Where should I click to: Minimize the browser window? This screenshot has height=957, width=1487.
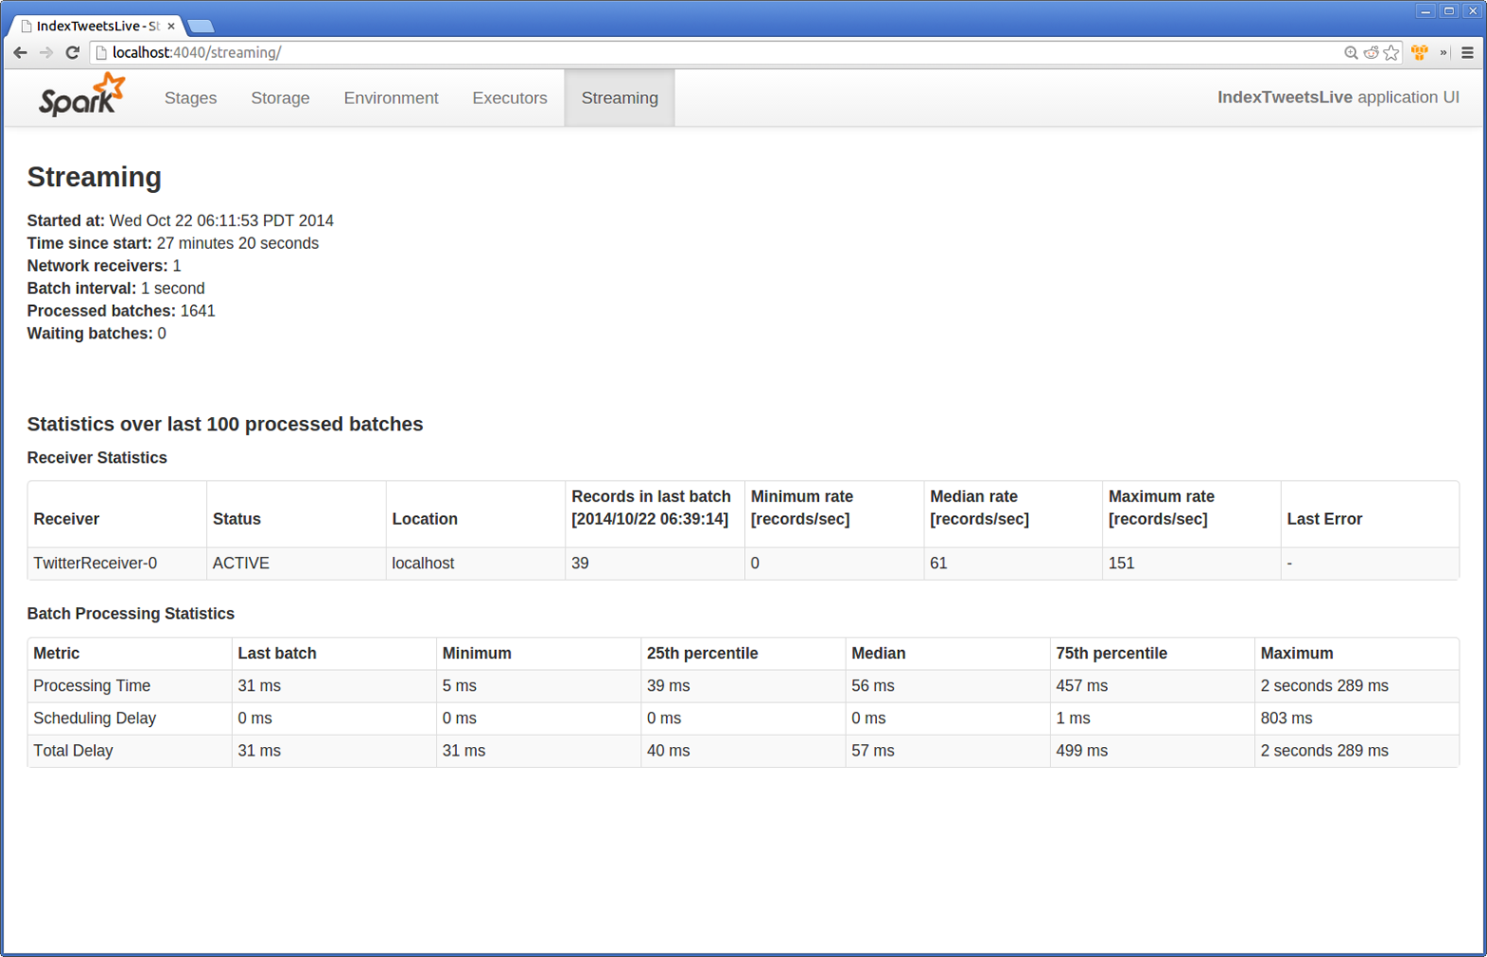pyautogui.click(x=1425, y=11)
